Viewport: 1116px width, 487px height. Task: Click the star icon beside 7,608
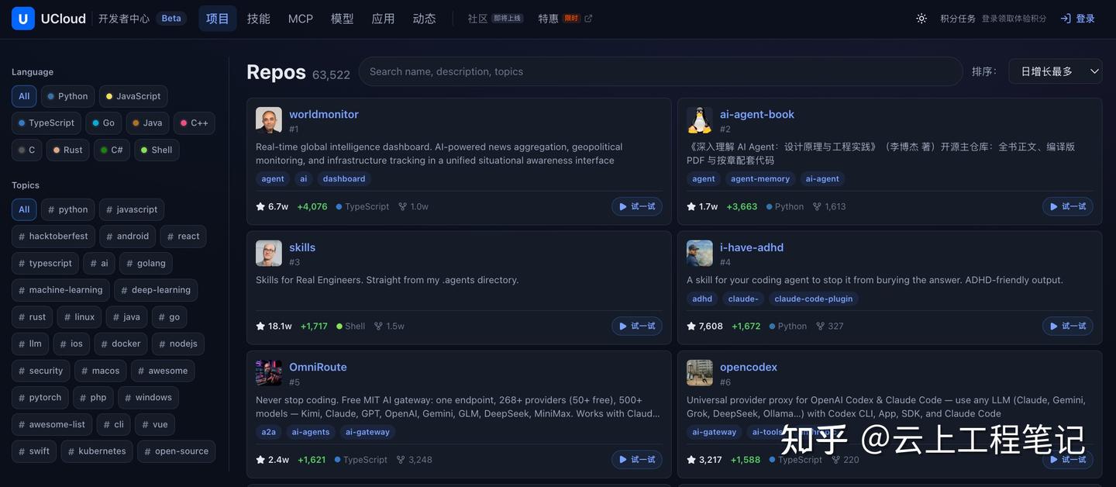tap(691, 326)
